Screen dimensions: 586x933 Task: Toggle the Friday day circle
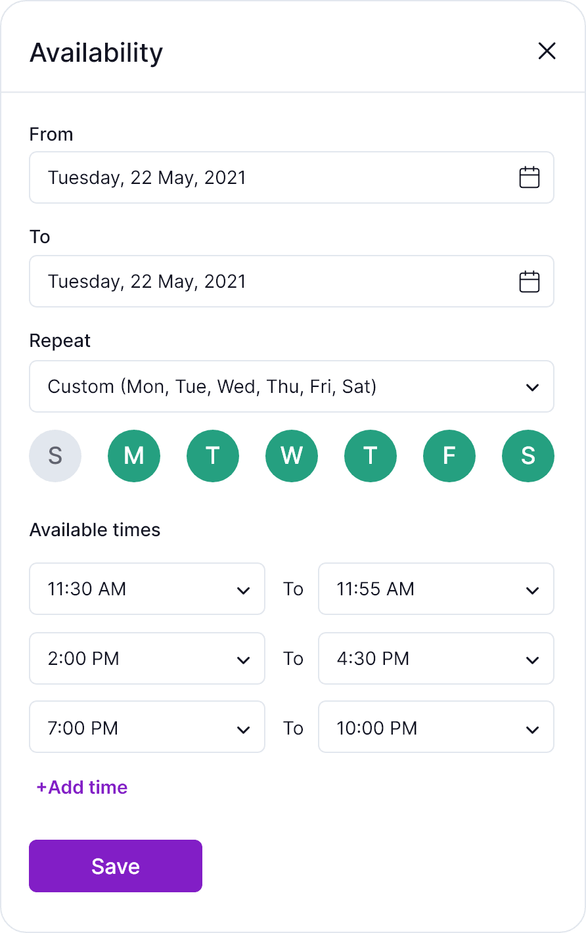[x=449, y=456]
